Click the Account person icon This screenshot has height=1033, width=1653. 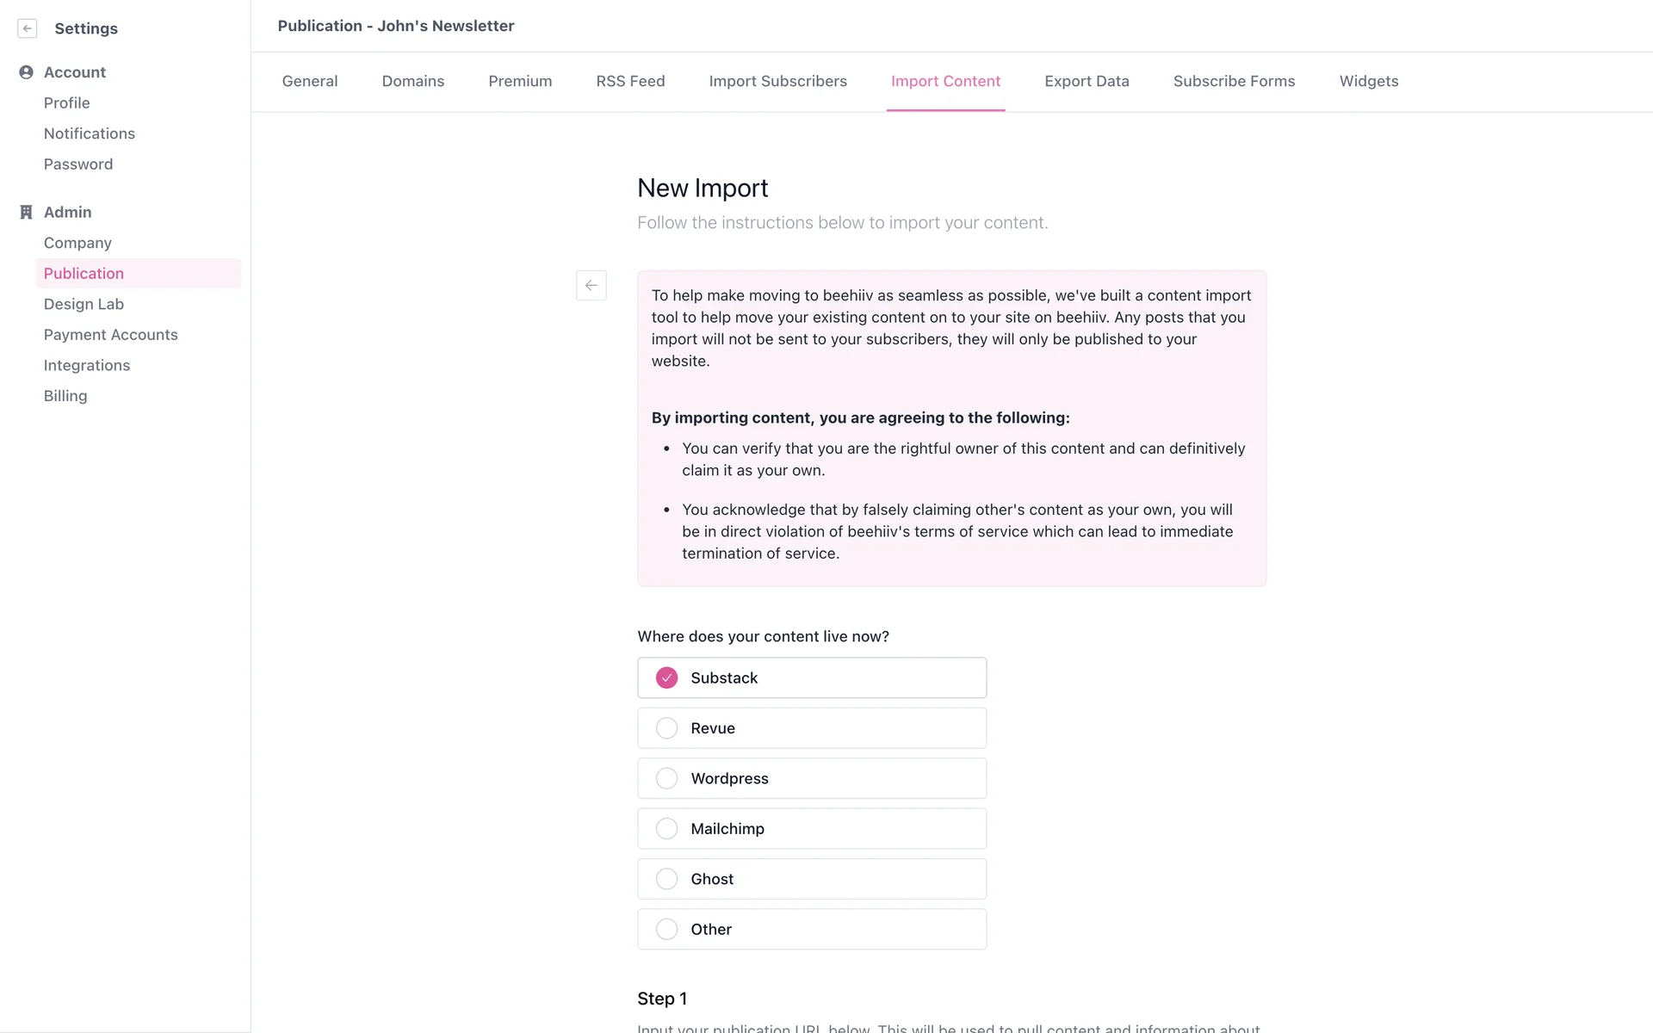26,72
